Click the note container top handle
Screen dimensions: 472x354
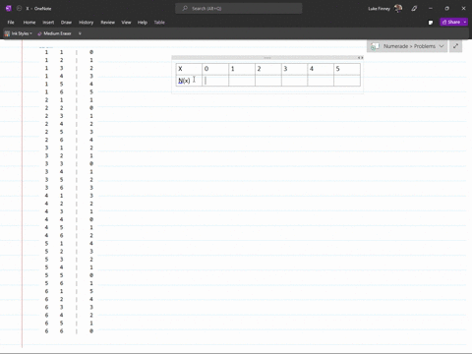click(267, 58)
